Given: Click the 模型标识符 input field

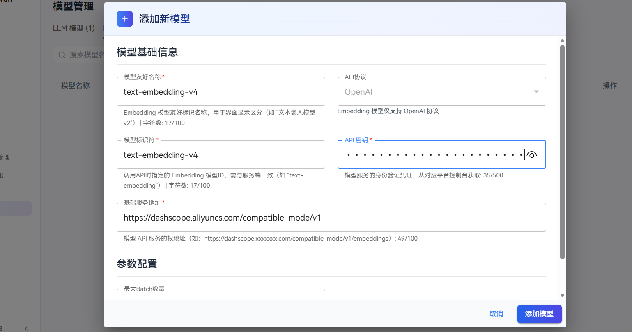Looking at the screenshot, I should (221, 155).
